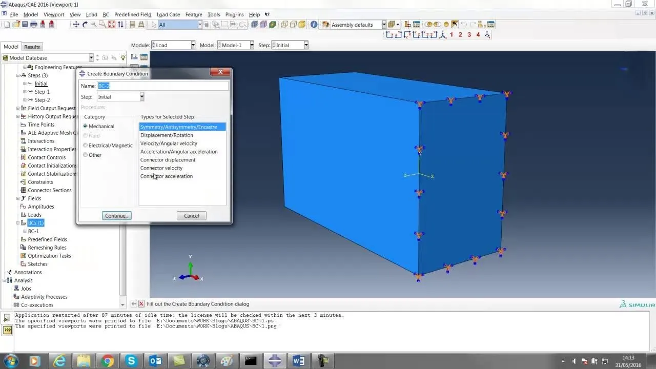Click the Auto-Fit View icon
This screenshot has width=656, height=369.
point(111,25)
